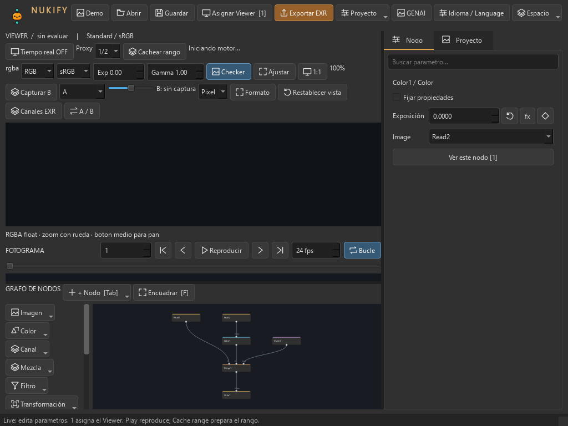
Task: Reset view with Restablecer vista
Action: [x=312, y=93]
